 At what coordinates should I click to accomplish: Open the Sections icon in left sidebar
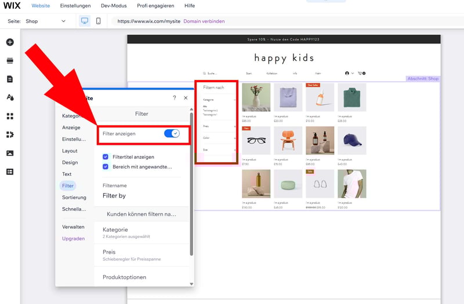pos(10,60)
